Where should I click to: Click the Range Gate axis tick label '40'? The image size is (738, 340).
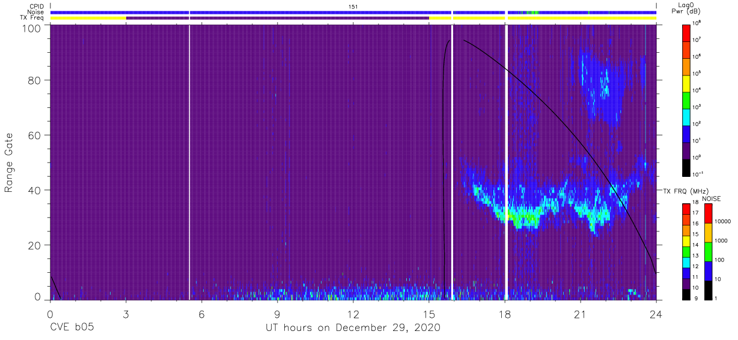pyautogui.click(x=34, y=190)
